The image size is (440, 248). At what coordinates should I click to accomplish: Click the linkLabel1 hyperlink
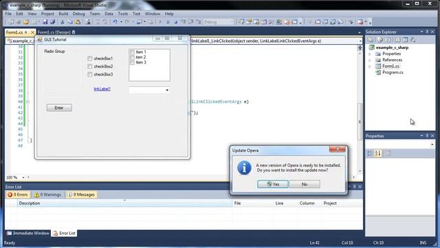102,89
